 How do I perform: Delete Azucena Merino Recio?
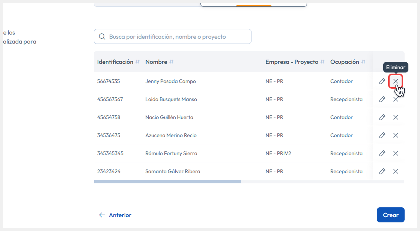coord(396,135)
